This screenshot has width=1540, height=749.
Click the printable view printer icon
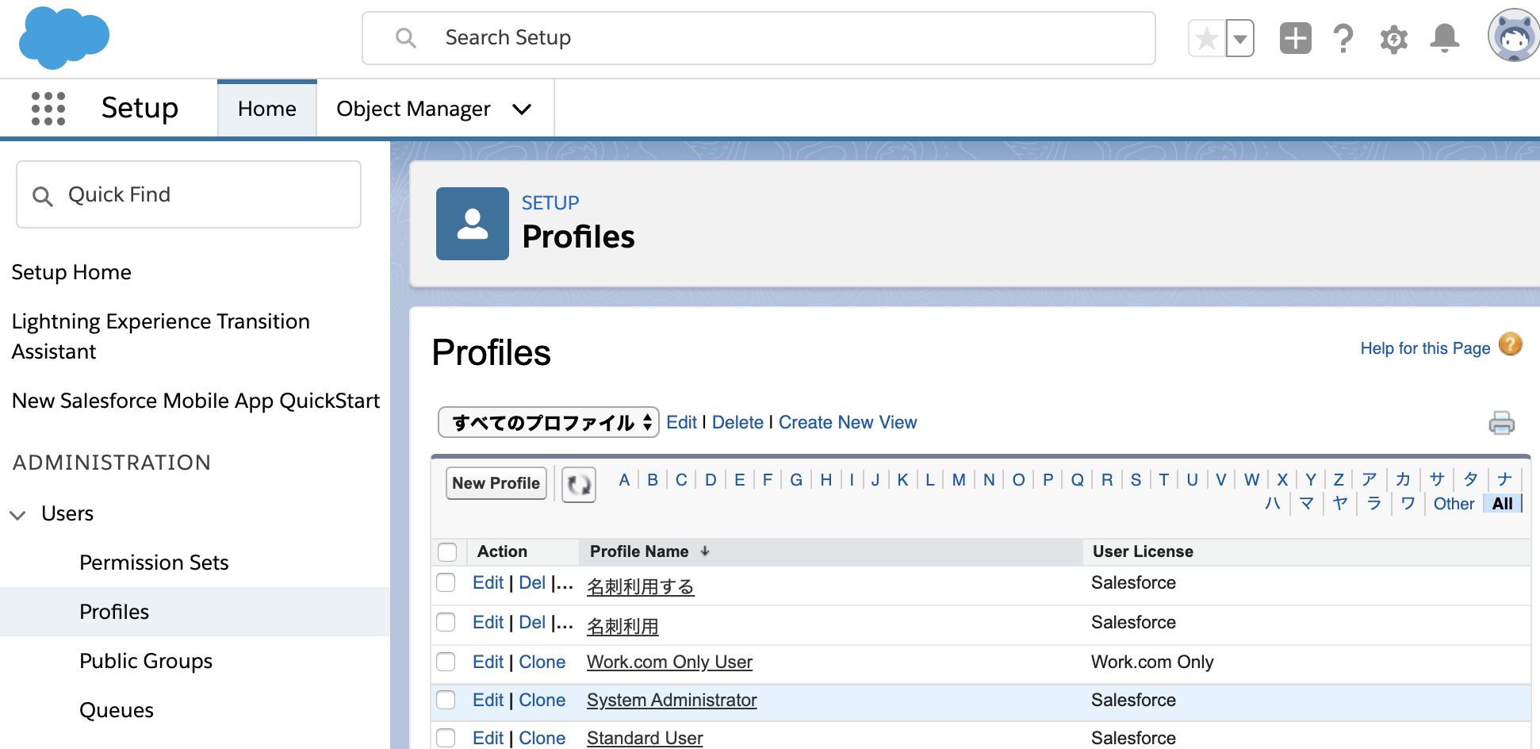1501,423
